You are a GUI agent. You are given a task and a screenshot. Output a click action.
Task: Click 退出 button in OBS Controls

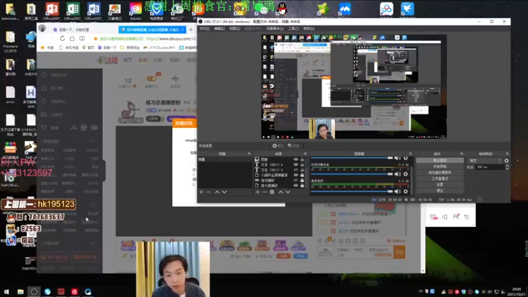pos(440,190)
